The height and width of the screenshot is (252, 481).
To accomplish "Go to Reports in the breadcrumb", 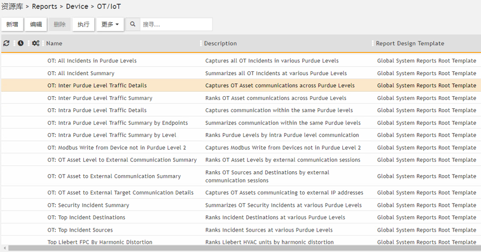I will [x=44, y=7].
